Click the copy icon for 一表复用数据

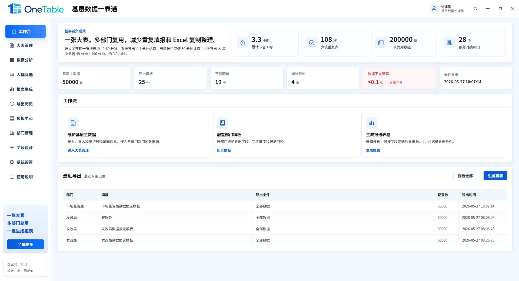[x=381, y=43]
